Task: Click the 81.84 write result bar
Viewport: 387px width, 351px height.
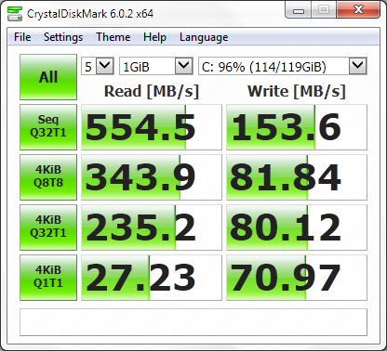Action: [x=297, y=177]
